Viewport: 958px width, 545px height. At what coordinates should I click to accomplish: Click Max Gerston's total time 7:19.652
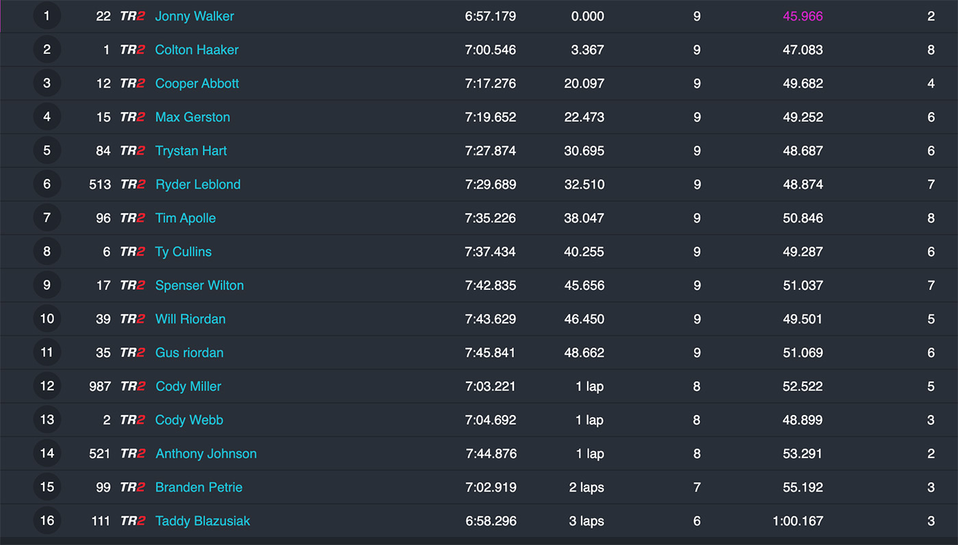[x=491, y=118]
